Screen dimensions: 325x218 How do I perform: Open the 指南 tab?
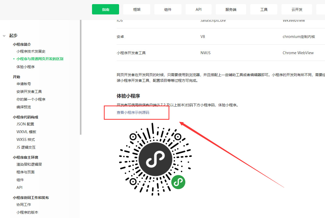click(x=105, y=9)
